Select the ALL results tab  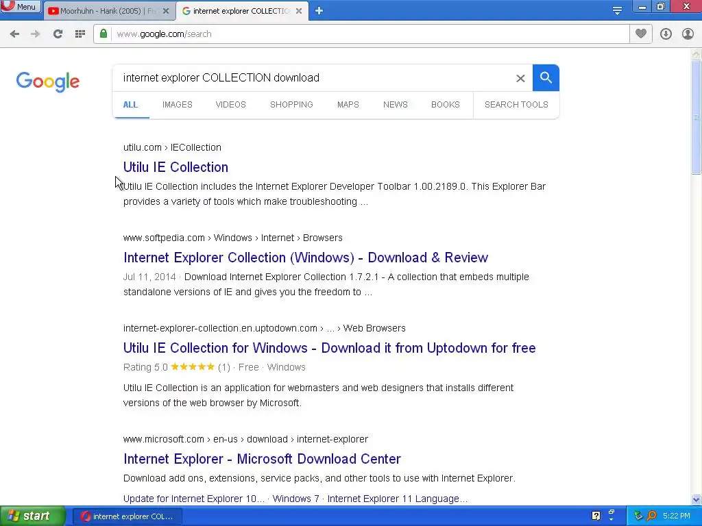click(130, 105)
